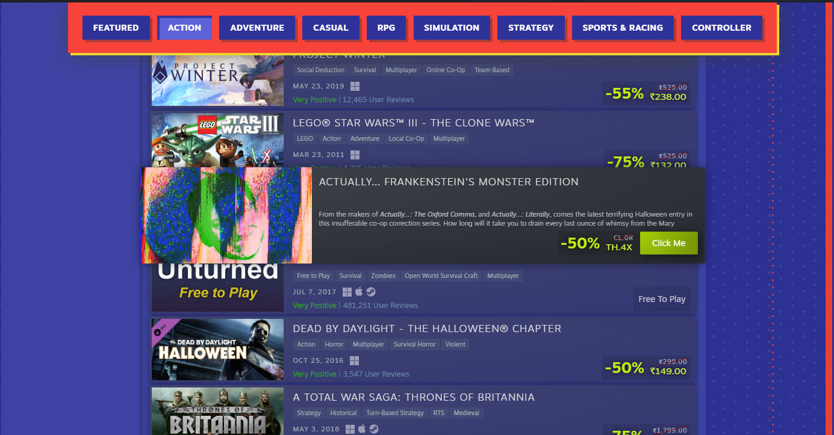Click the Windows icon on Project Winter row
834x435 pixels.
355,86
